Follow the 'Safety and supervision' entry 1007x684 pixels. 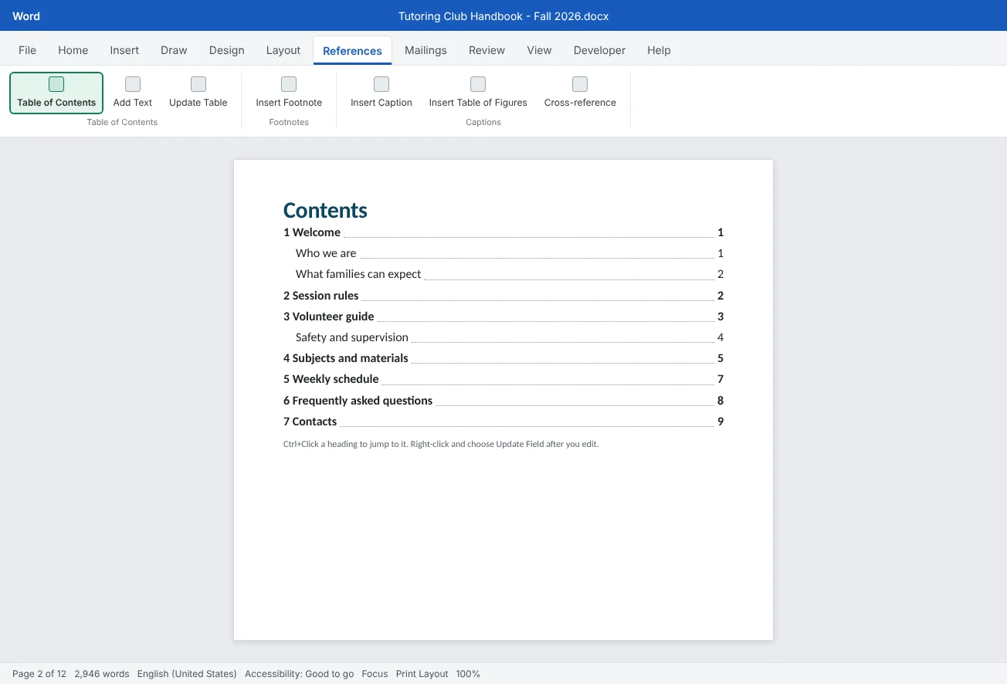pos(510,337)
